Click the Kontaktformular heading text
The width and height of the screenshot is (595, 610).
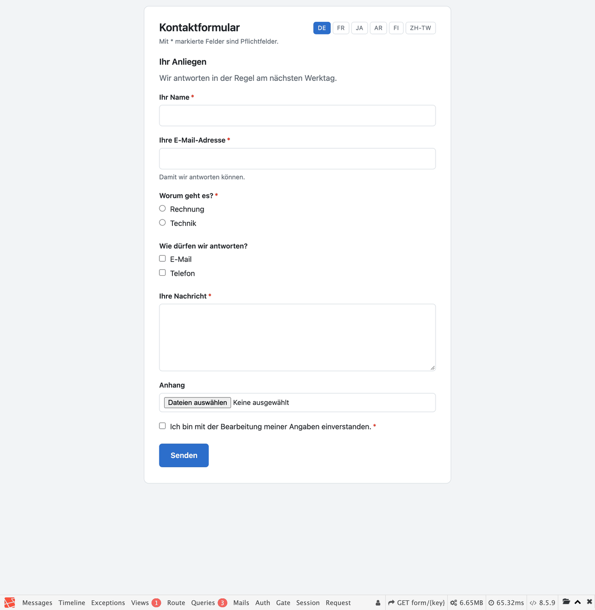tap(199, 28)
